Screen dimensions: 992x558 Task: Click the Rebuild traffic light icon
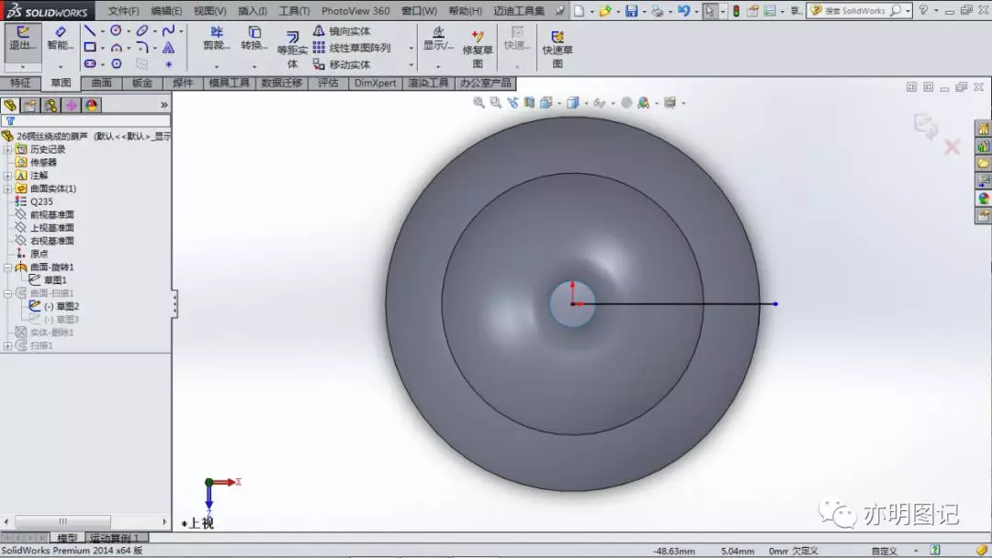click(x=737, y=11)
